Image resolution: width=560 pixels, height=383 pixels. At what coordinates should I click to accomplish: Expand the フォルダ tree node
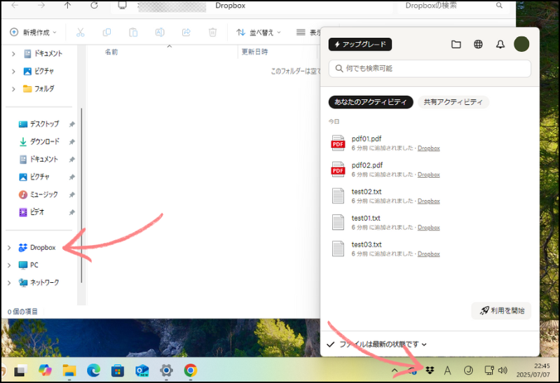point(13,89)
